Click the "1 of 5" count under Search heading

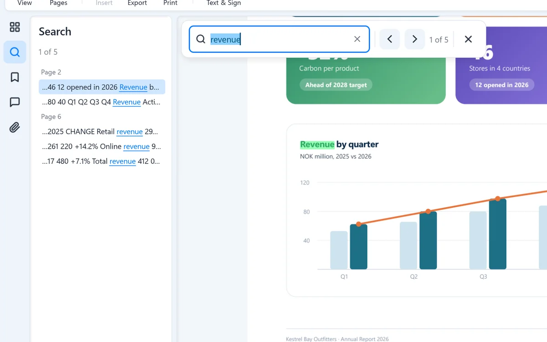48,52
